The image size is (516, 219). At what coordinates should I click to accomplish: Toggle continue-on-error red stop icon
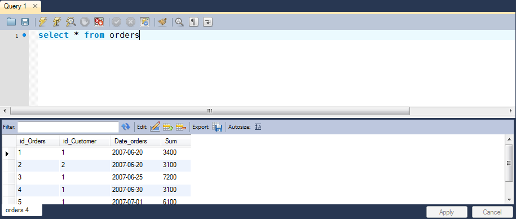(x=99, y=22)
